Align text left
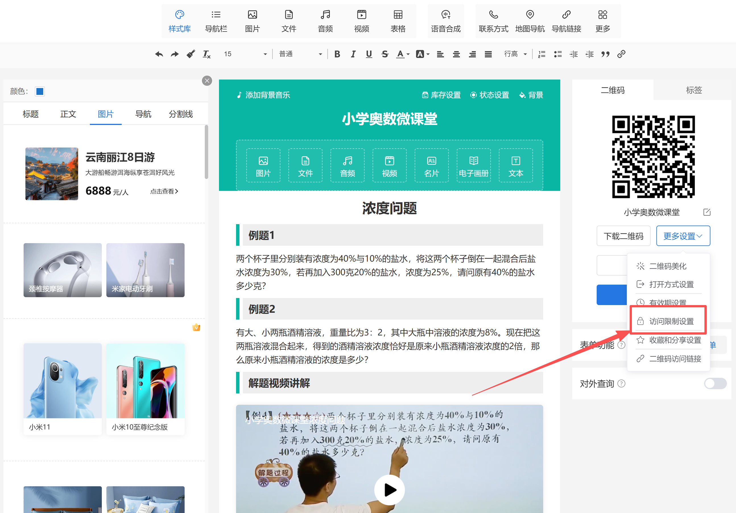The width and height of the screenshot is (736, 513). coord(441,54)
